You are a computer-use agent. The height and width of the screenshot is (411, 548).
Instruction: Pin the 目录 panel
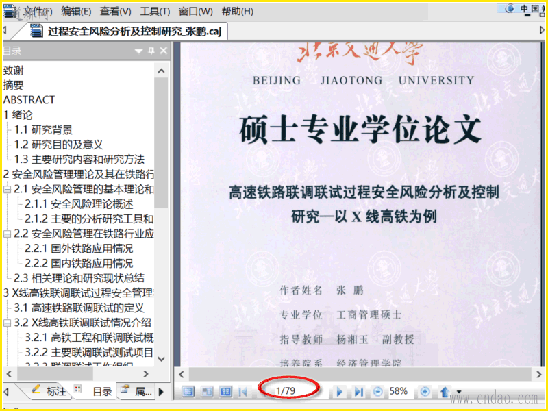coord(151,51)
